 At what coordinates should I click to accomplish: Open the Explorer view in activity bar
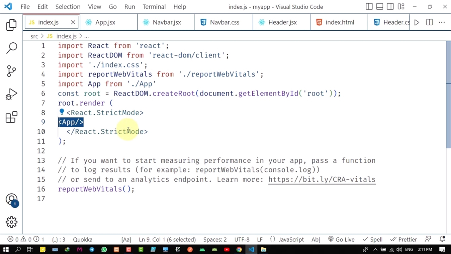tap(11, 25)
